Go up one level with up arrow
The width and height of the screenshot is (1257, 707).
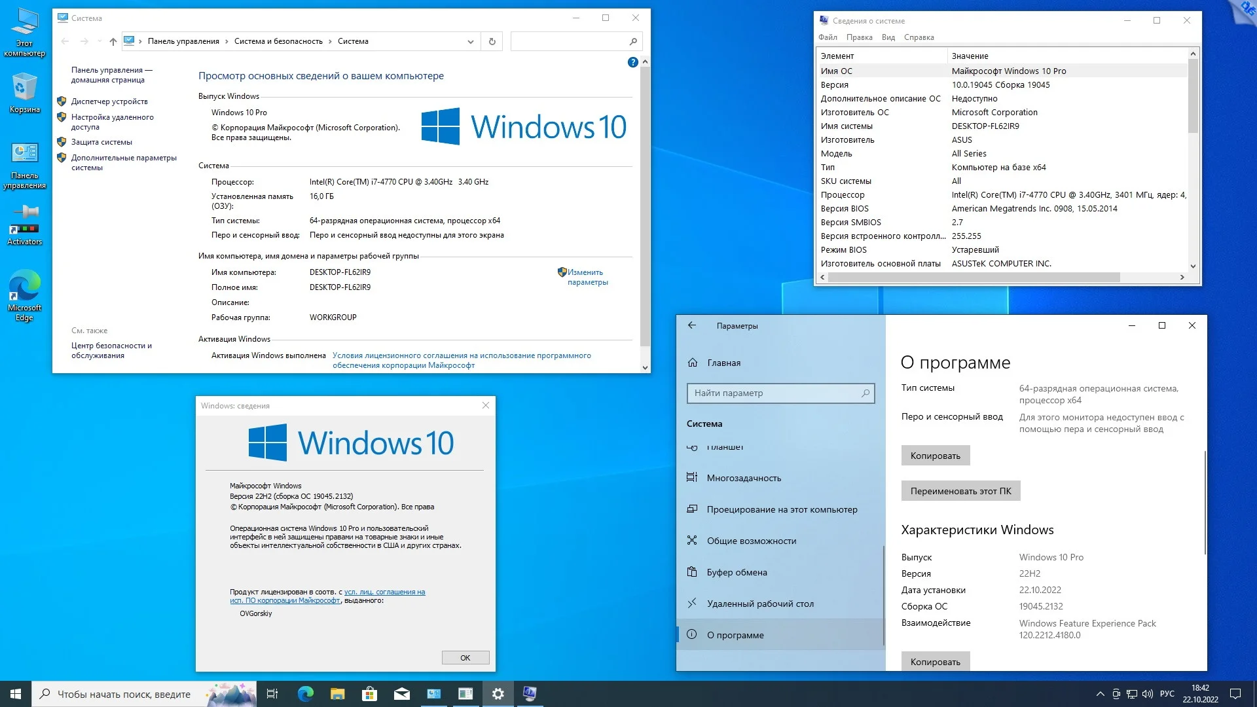[113, 41]
